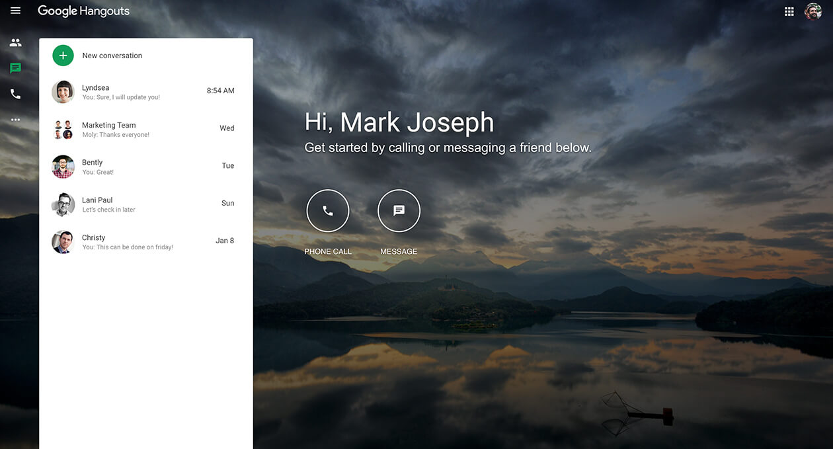
Task: Click message preview "You: Sure, I will update you!"
Action: pos(121,97)
